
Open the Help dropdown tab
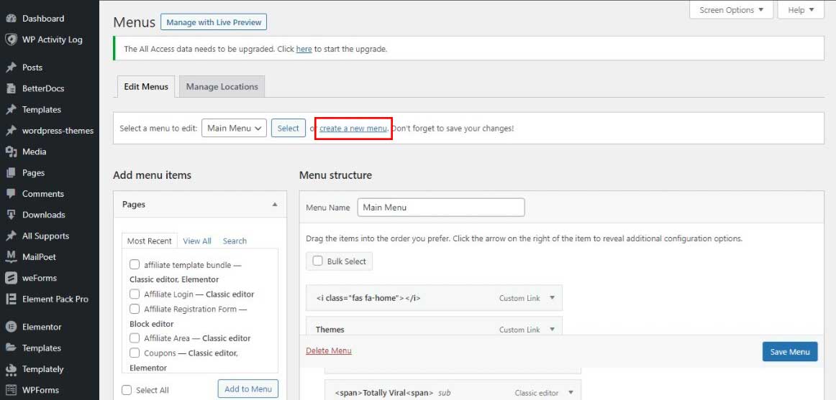pos(801,9)
